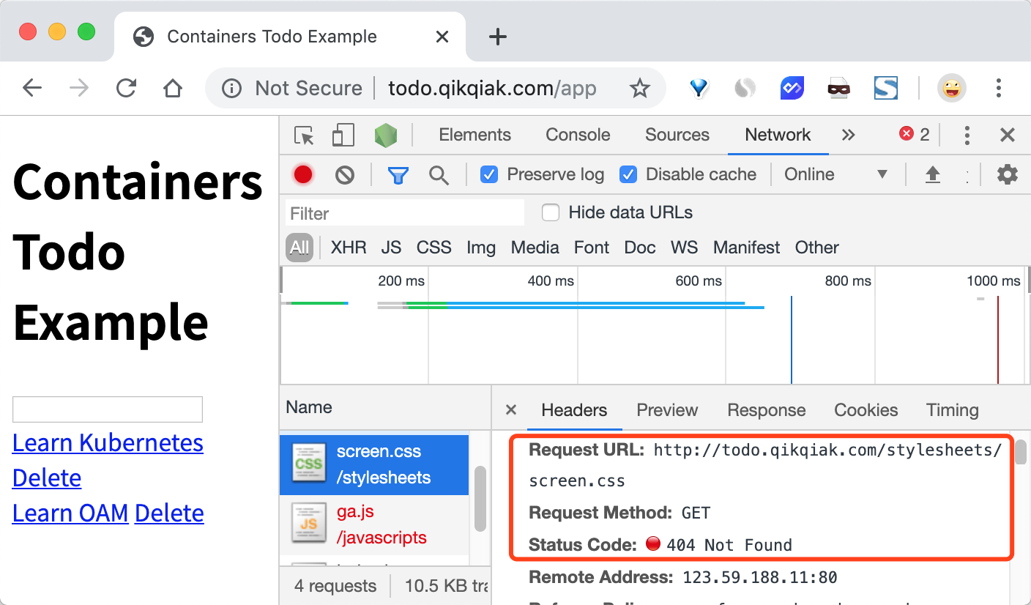Open the browser home page
The height and width of the screenshot is (605, 1031).
(x=173, y=89)
